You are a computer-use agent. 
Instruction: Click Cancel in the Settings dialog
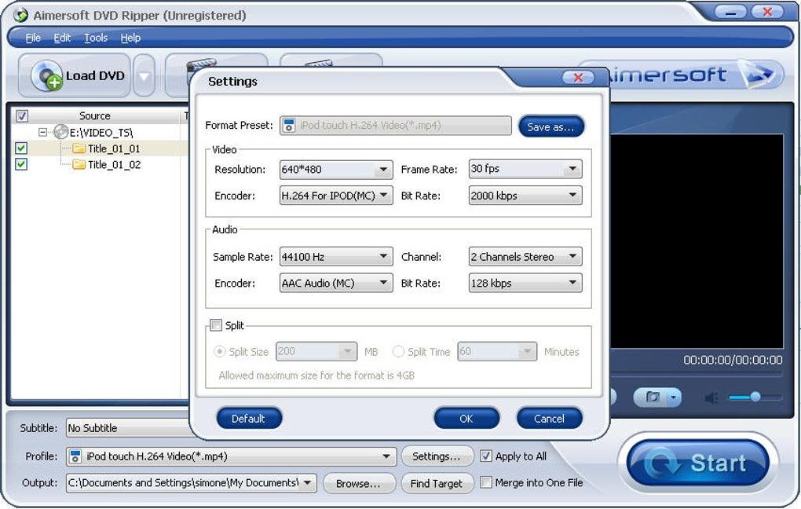(x=549, y=419)
